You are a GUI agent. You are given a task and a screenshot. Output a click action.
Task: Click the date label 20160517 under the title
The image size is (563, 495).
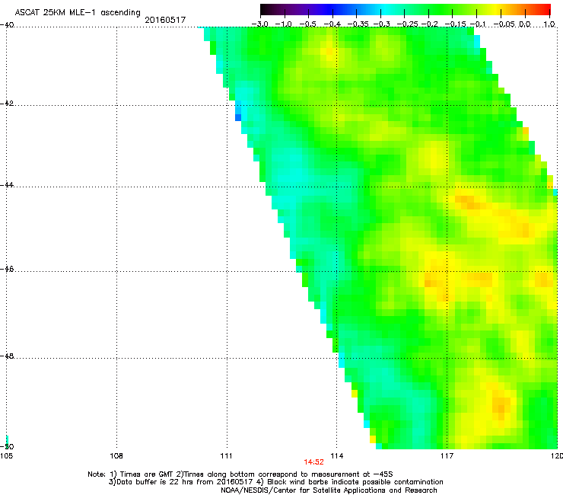165,20
